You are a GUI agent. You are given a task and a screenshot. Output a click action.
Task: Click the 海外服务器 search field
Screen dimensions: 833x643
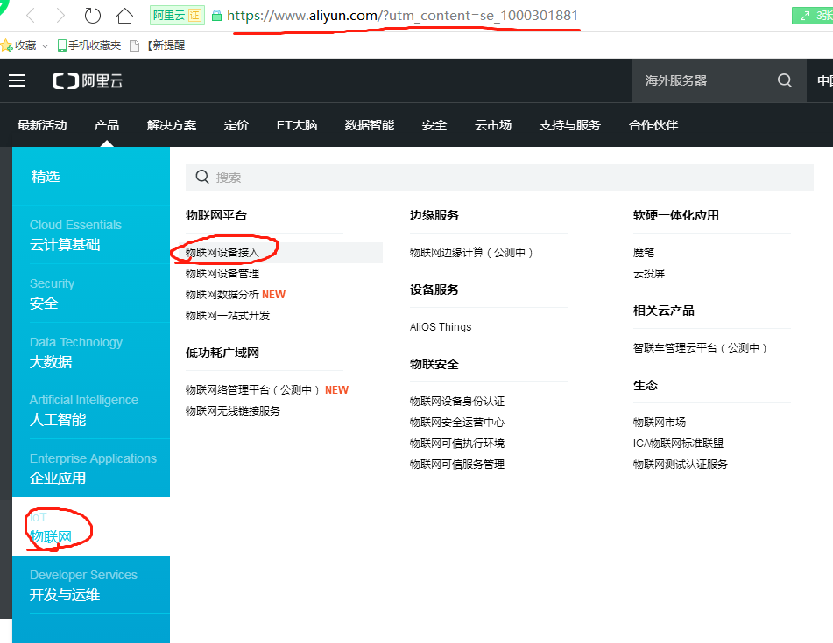pos(705,80)
